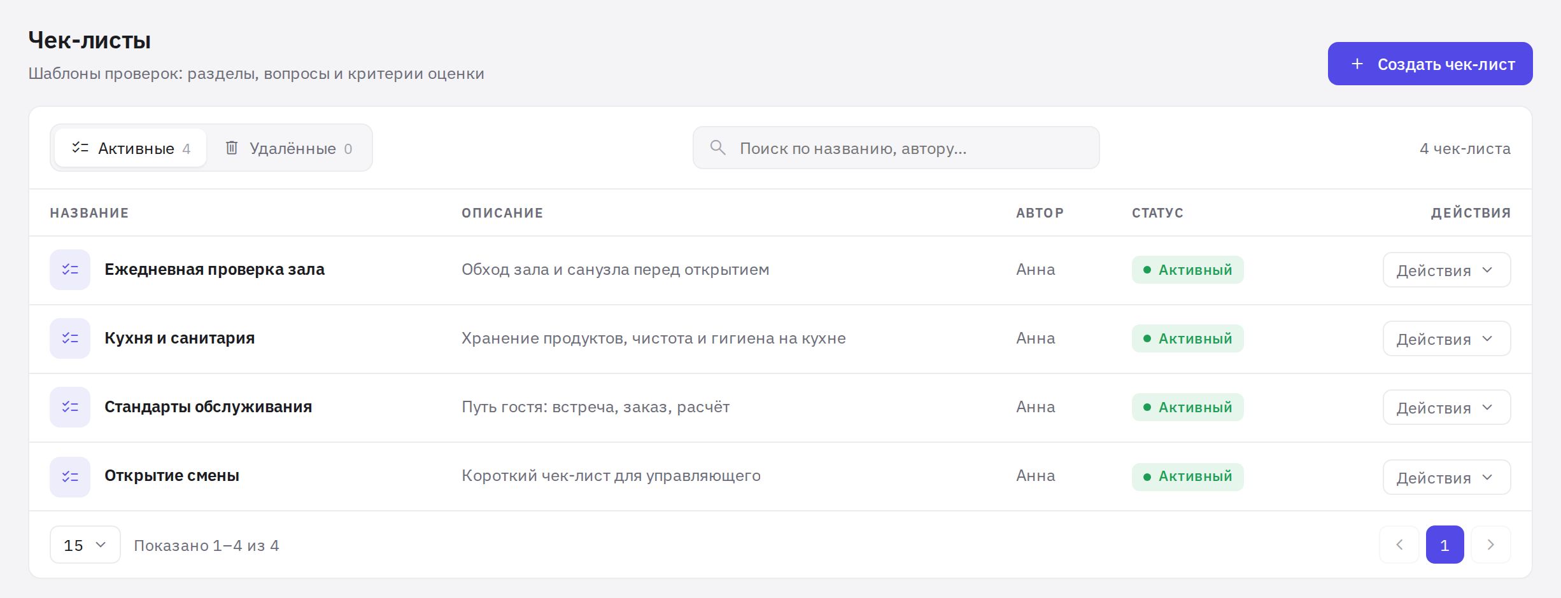1561x598 pixels.
Task: Click Активный status badge for Кухня и санитария
Action: click(x=1187, y=338)
